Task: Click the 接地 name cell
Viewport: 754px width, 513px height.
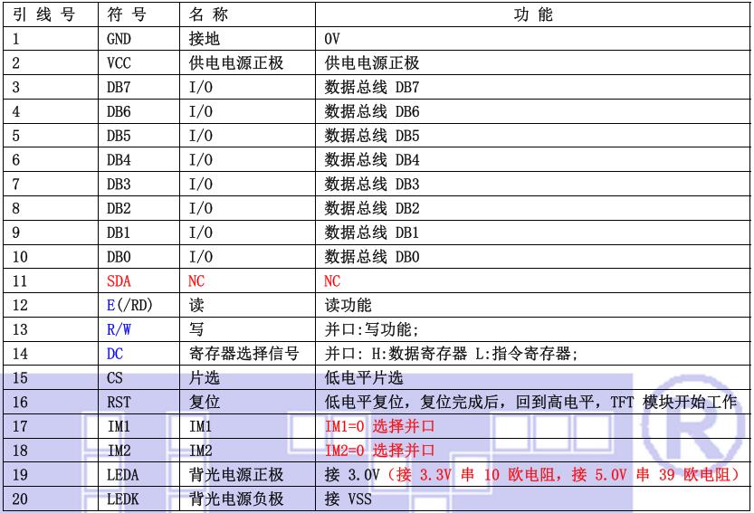Action: (x=205, y=40)
